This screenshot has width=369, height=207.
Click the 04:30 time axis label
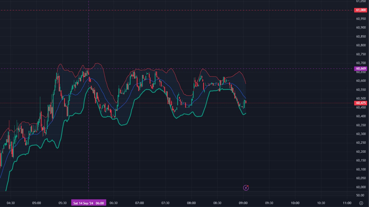click(11, 203)
